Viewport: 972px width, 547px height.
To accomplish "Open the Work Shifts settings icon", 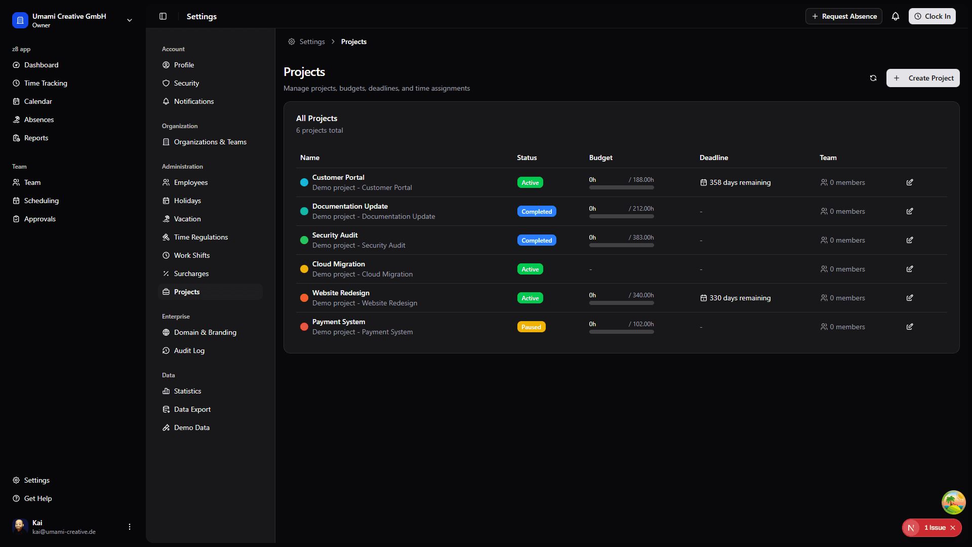I will coord(166,255).
